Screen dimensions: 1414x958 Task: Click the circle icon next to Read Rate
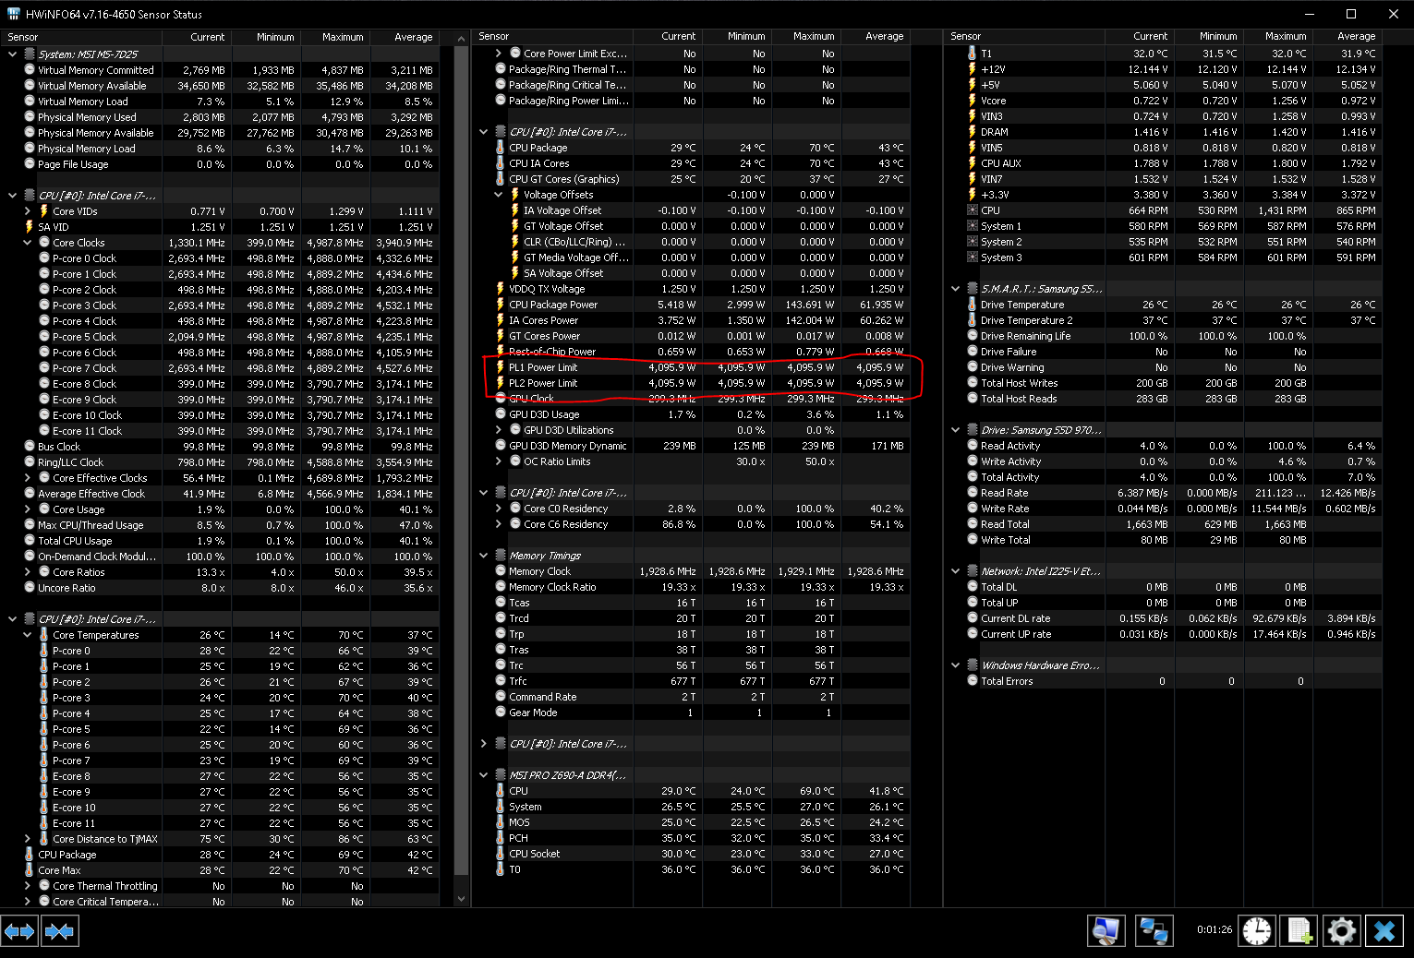pyautogui.click(x=972, y=493)
